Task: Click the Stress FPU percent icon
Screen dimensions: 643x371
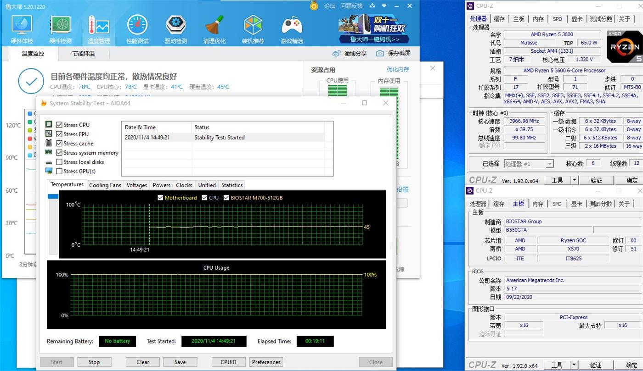Action: 49,133
